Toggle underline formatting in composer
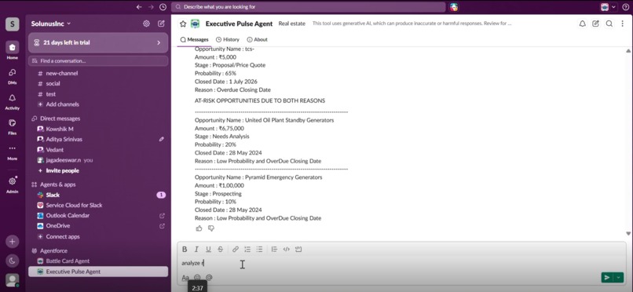 (208, 250)
